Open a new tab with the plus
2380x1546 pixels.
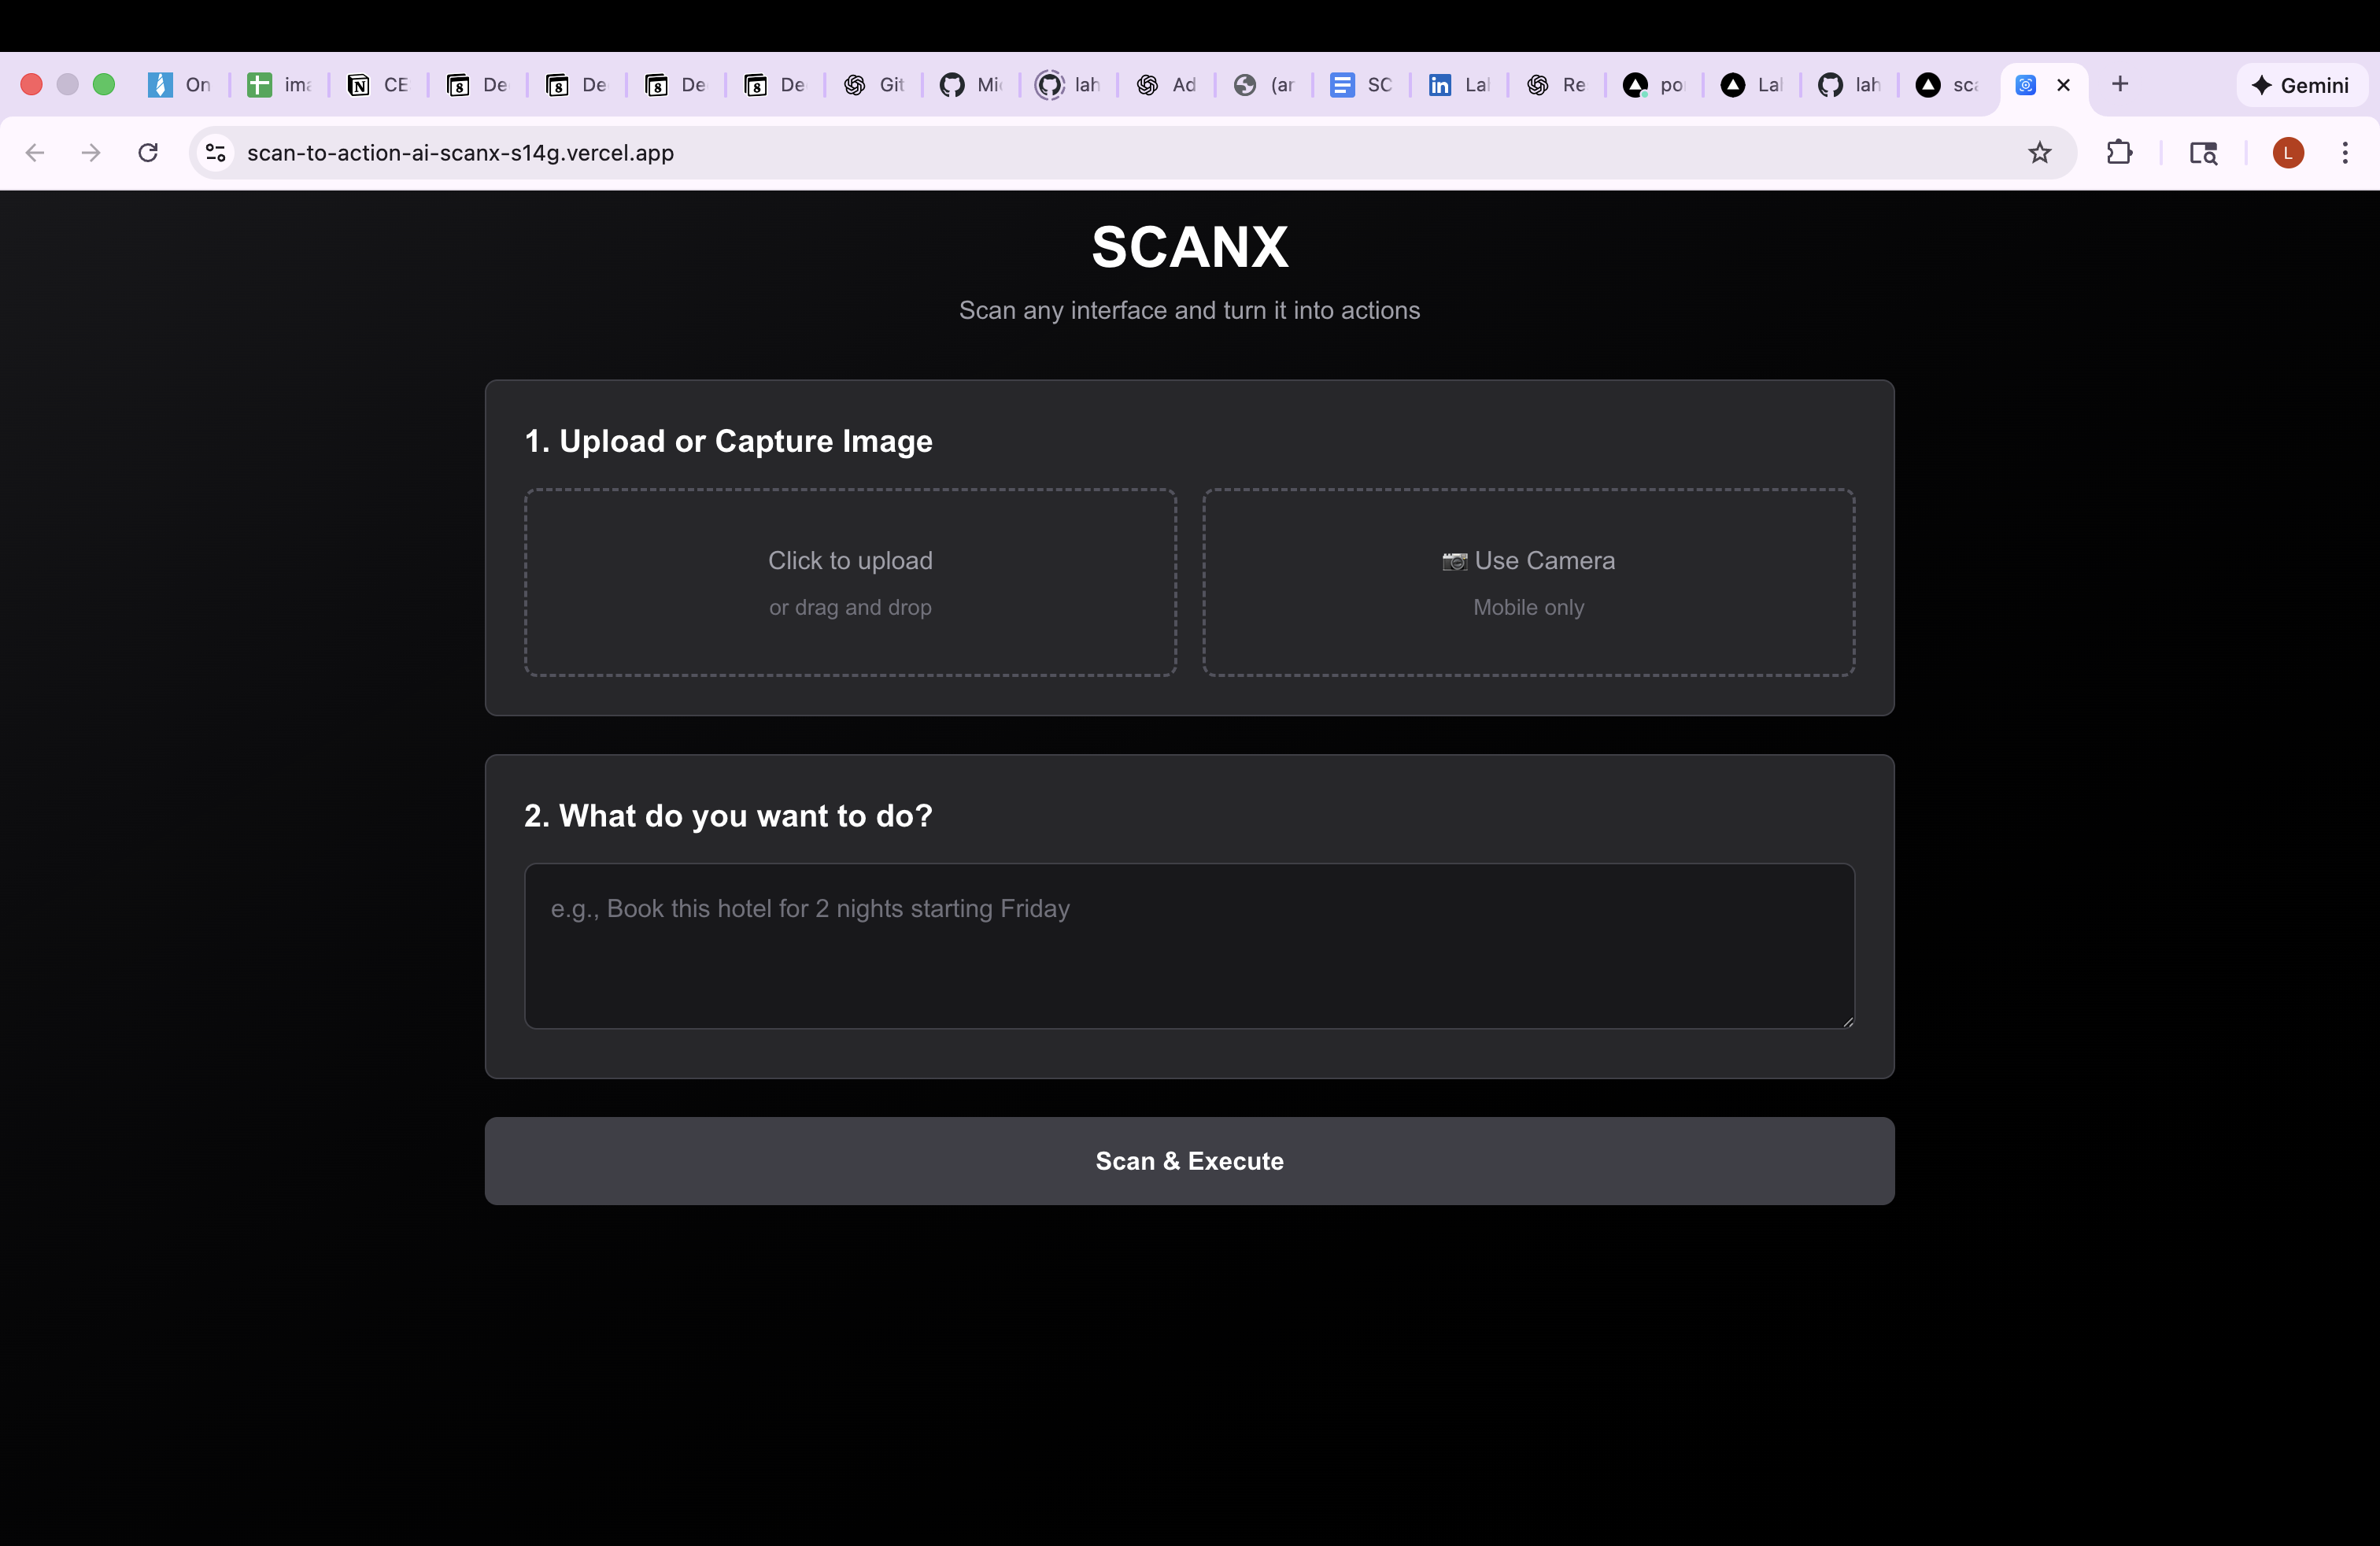2120,85
